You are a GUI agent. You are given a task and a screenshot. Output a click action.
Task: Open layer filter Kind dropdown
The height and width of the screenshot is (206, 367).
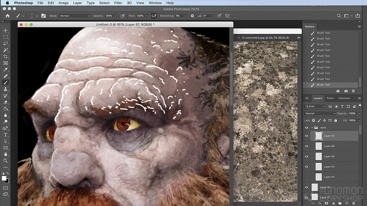click(x=315, y=106)
